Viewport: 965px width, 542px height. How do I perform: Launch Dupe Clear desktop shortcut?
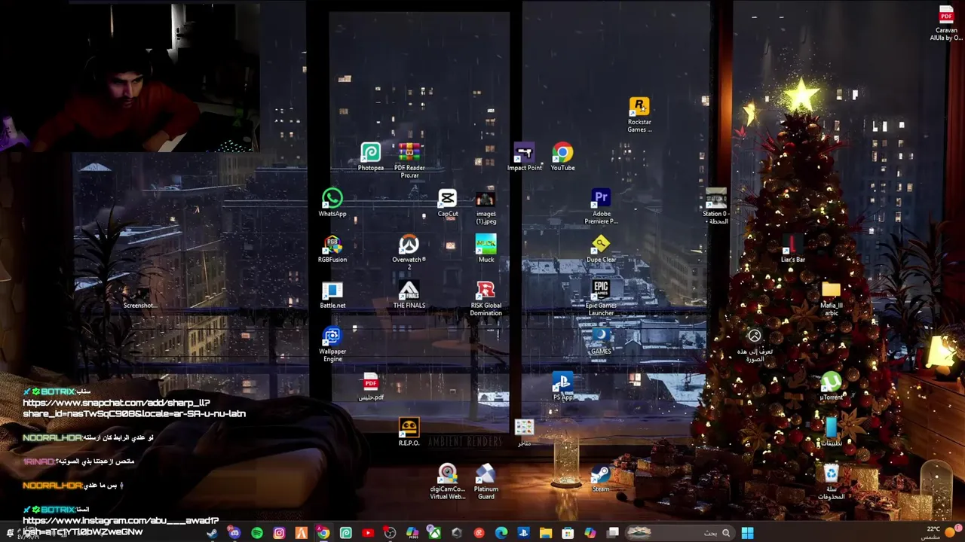tap(601, 249)
